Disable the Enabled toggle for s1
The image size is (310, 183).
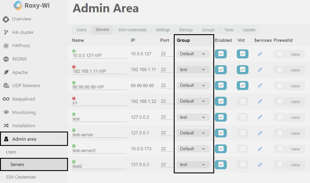[221, 101]
